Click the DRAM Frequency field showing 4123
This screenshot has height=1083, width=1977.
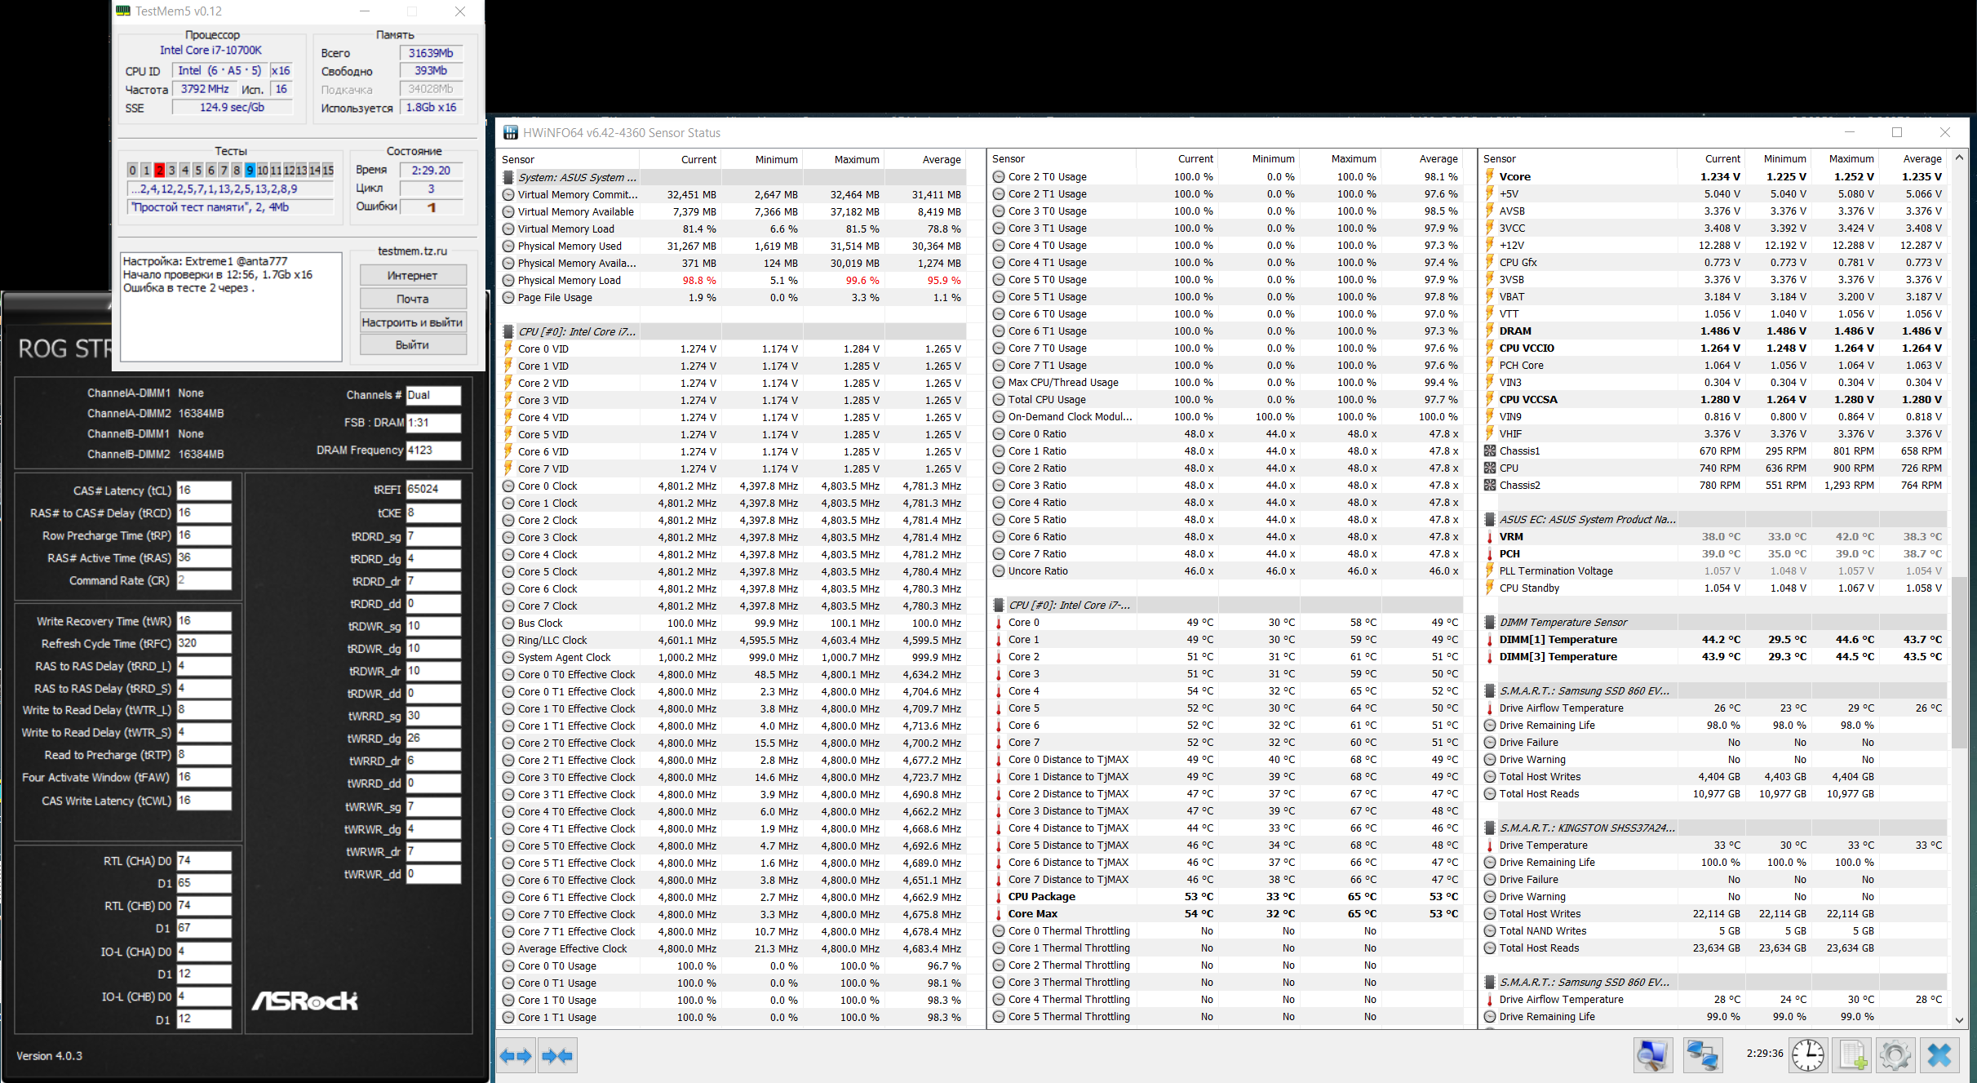tap(432, 450)
